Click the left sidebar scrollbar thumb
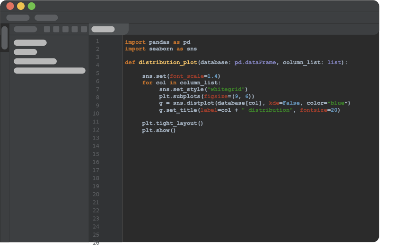 coord(5,38)
